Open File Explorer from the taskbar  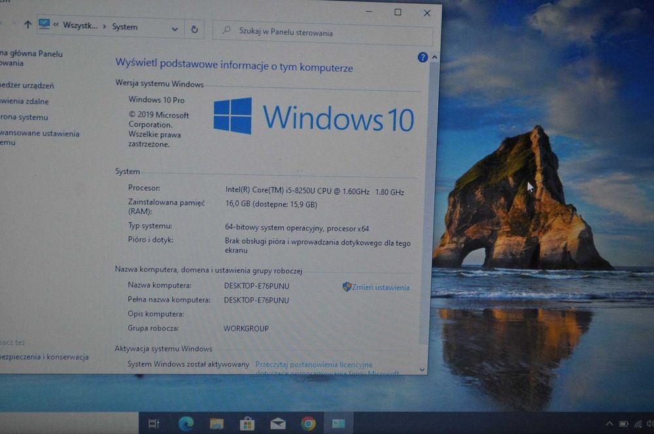click(x=216, y=424)
